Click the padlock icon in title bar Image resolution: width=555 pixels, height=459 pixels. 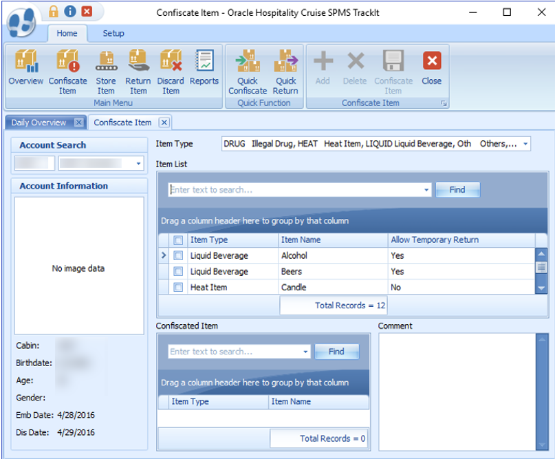[x=54, y=11]
